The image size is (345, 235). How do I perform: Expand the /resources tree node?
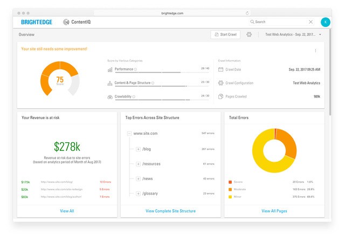138,164
